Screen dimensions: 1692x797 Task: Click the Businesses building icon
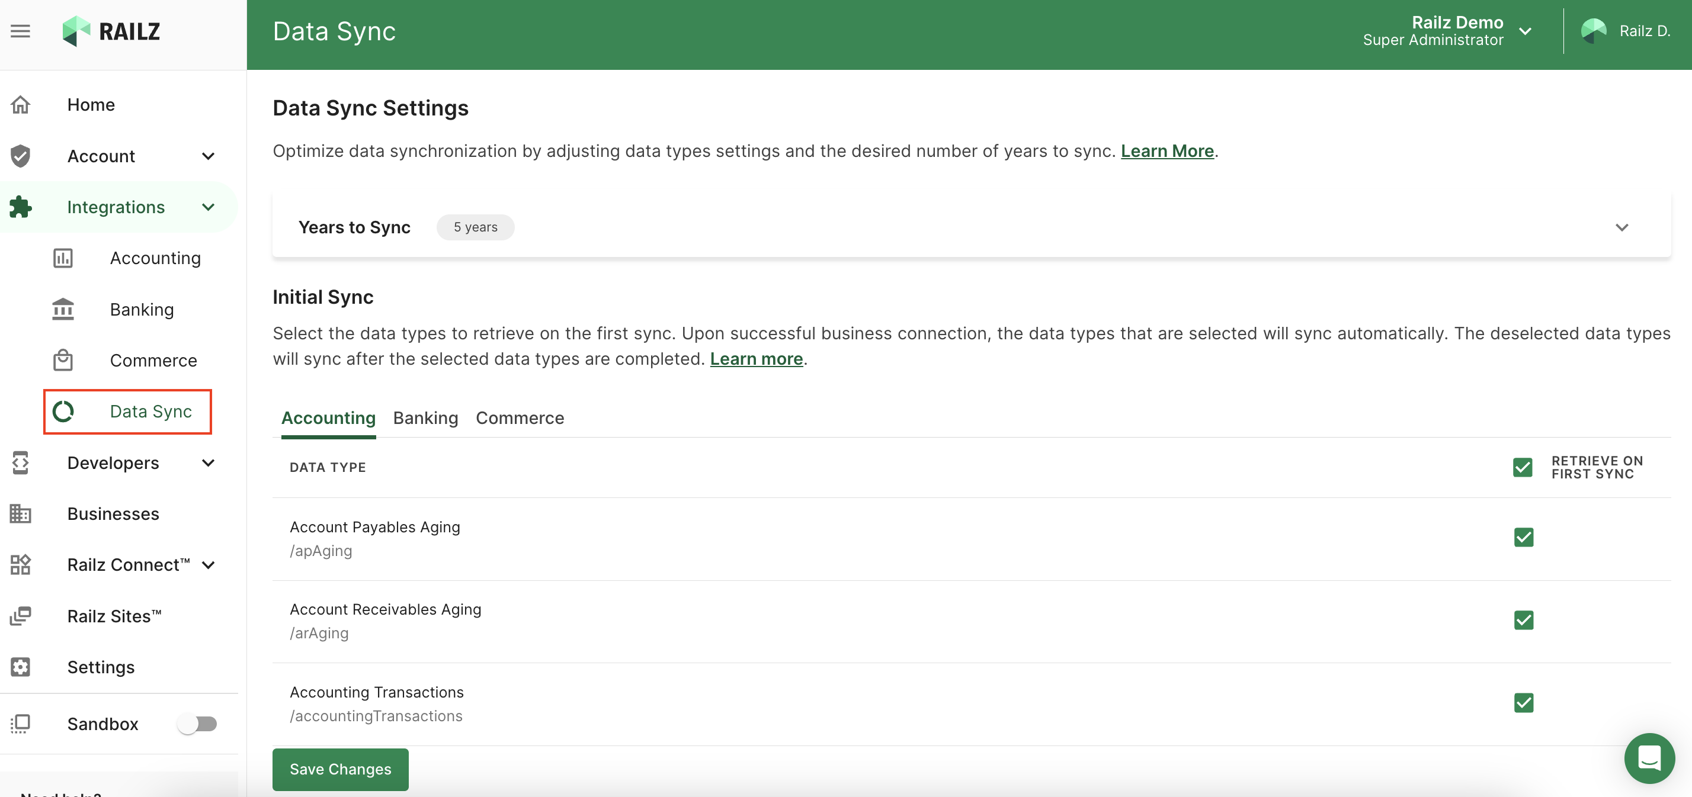(20, 513)
